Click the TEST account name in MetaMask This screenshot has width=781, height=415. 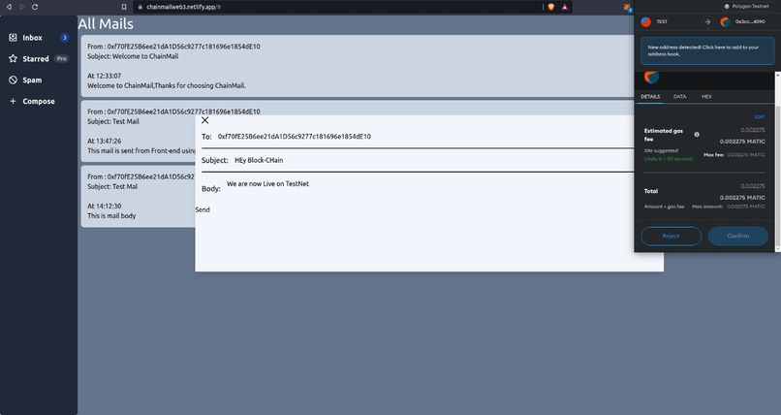point(662,22)
